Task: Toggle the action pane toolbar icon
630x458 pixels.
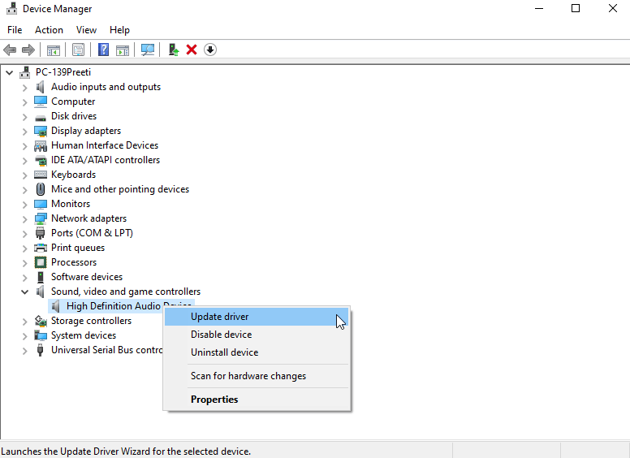Action: click(123, 50)
